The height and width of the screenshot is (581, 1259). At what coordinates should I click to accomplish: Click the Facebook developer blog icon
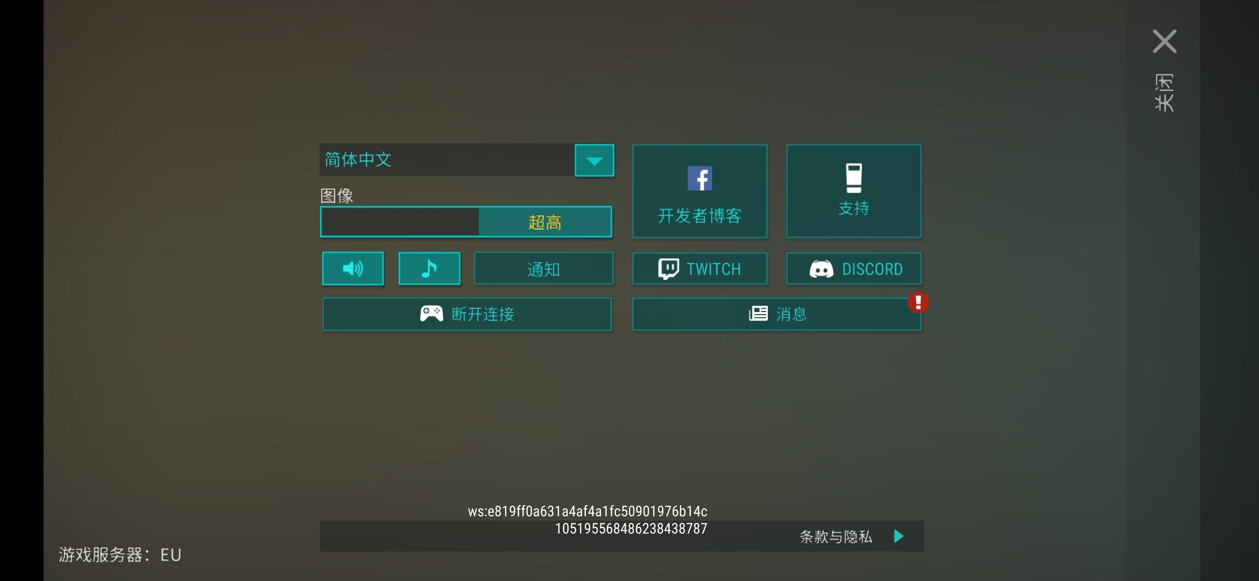click(699, 179)
